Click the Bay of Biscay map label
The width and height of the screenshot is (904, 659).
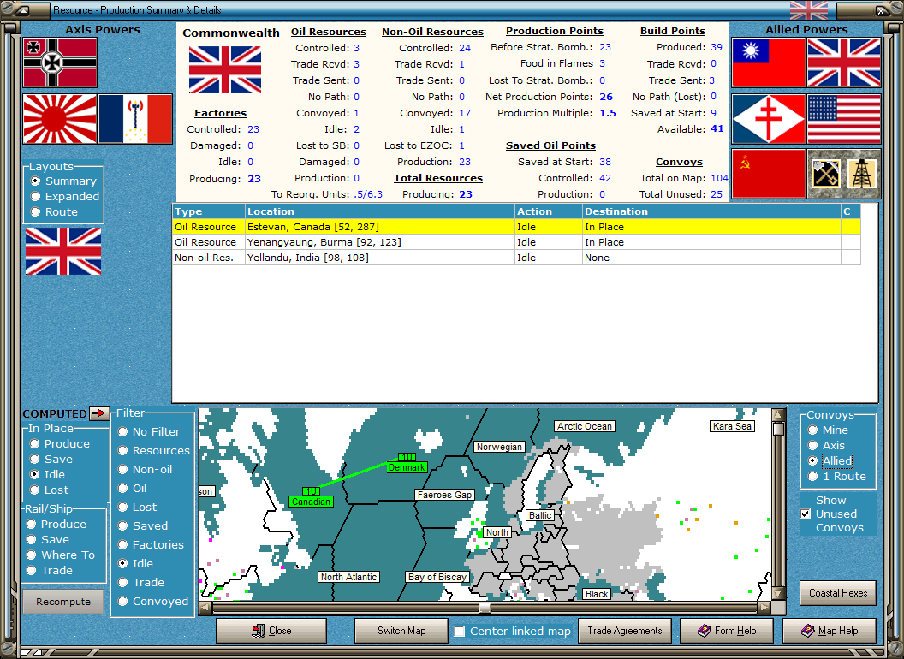[437, 577]
